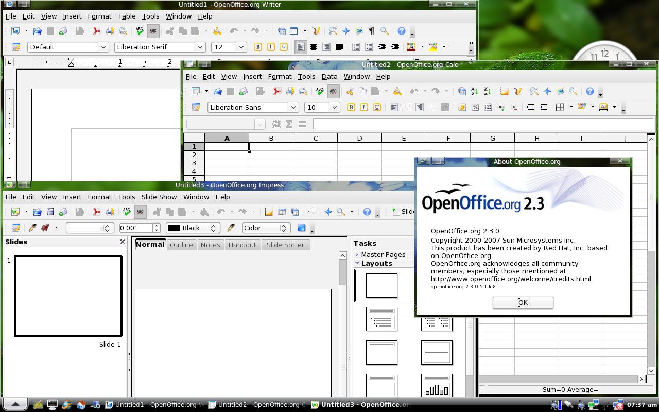Click the Open icon in Calc toolbar
Viewport: 659px width, 412px height.
pos(217,91)
